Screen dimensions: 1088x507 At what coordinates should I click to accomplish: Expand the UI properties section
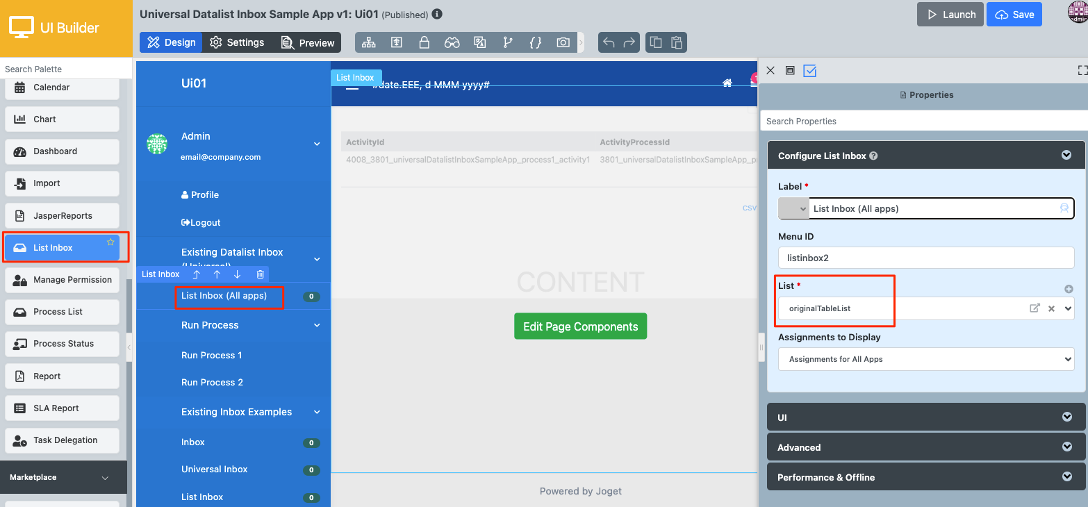point(1066,417)
